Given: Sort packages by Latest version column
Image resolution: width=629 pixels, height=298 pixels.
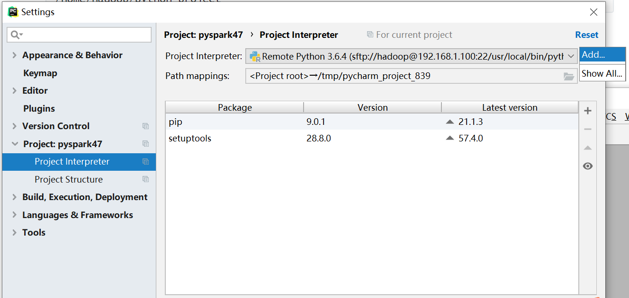Looking at the screenshot, I should (x=510, y=108).
